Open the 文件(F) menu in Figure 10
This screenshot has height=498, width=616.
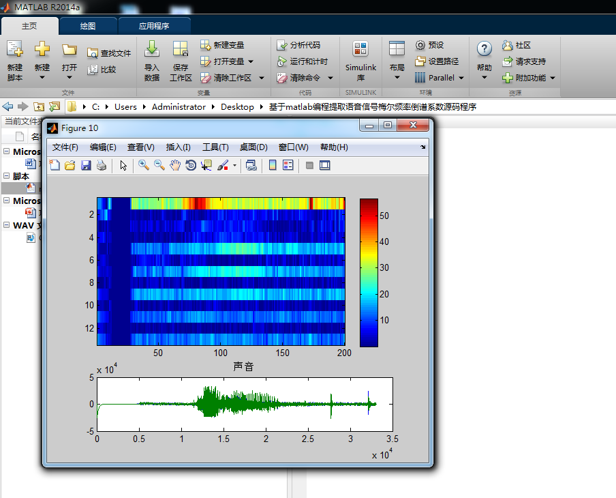[x=65, y=147]
